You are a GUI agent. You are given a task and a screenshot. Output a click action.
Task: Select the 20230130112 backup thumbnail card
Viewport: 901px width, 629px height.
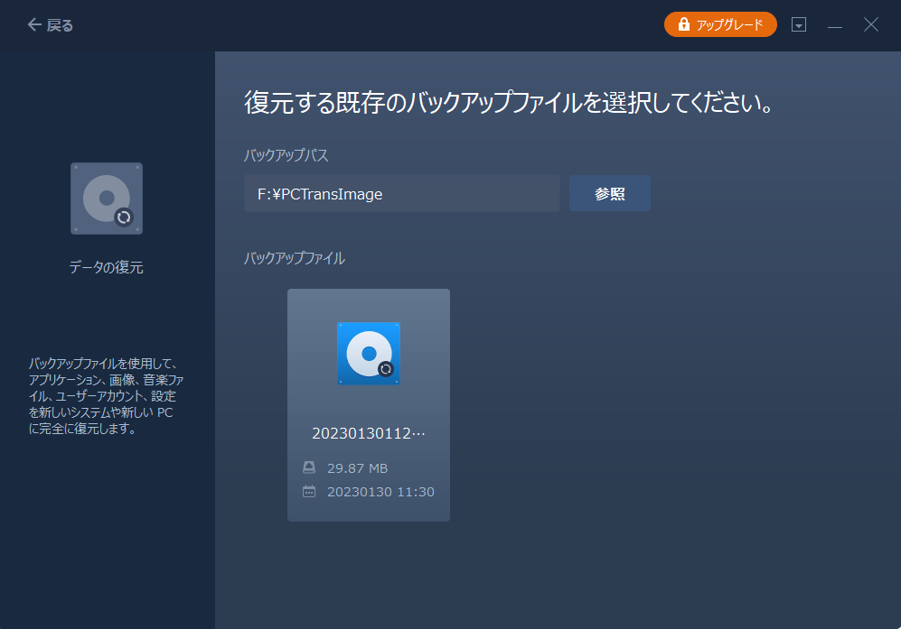tap(368, 404)
